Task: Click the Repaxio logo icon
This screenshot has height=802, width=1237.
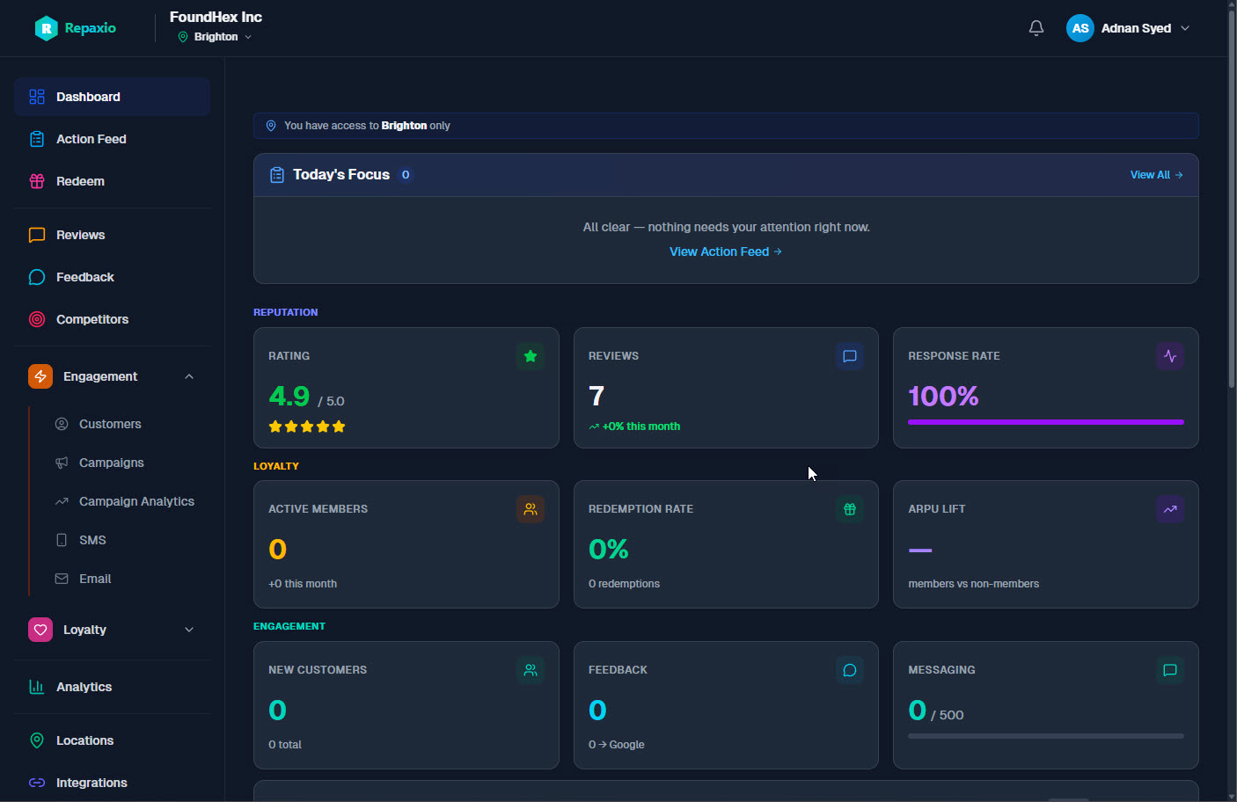Action: (46, 28)
